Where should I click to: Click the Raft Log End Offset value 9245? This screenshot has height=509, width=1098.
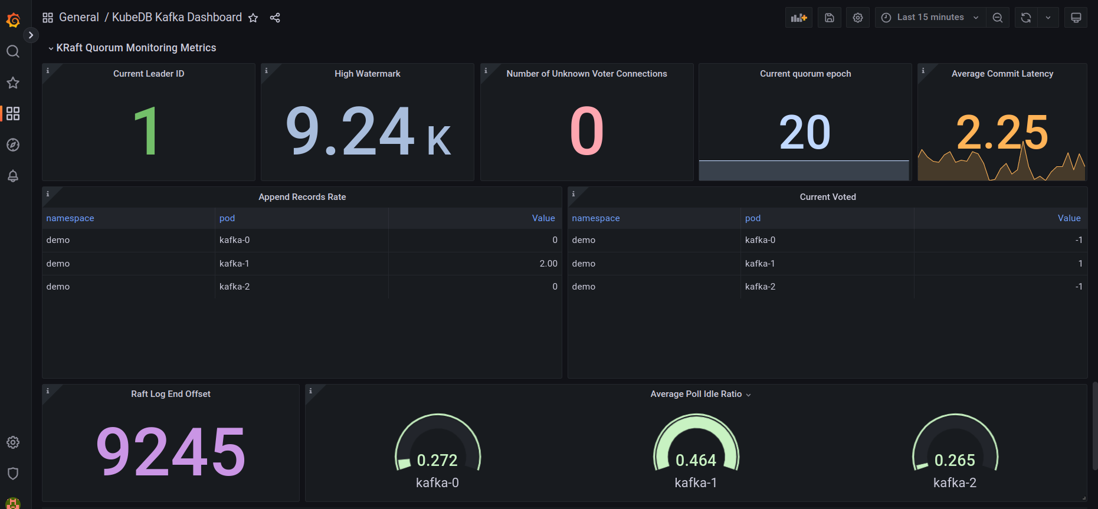[x=171, y=452]
